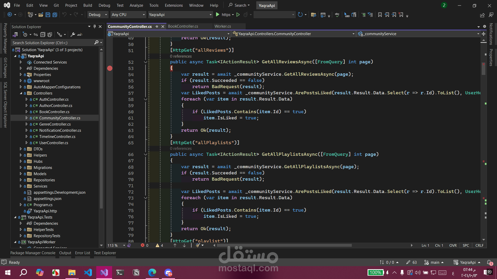The width and height of the screenshot is (497, 279).
Task: Start debugging with the https run button
Action: [x=218, y=15]
